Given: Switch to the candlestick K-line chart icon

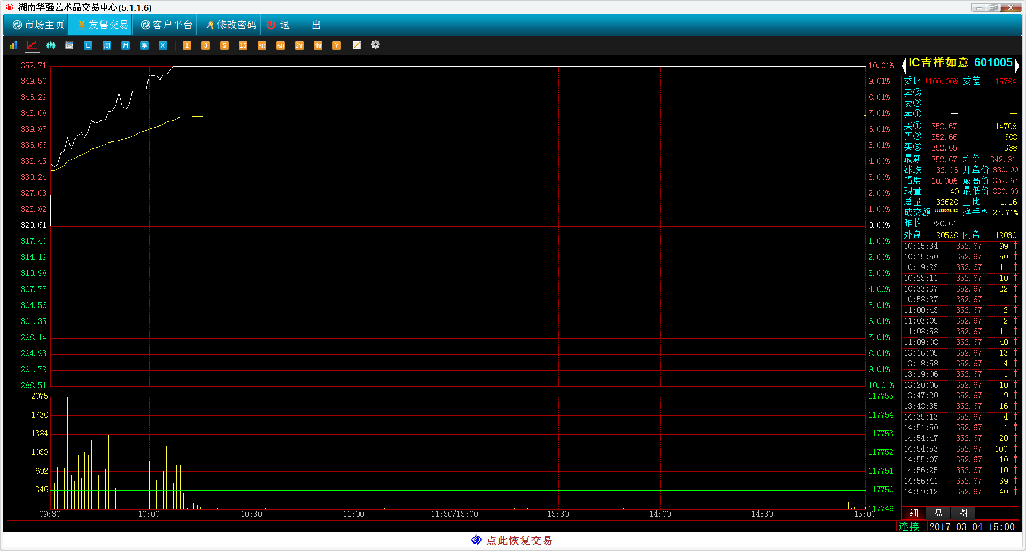Looking at the screenshot, I should click(51, 45).
